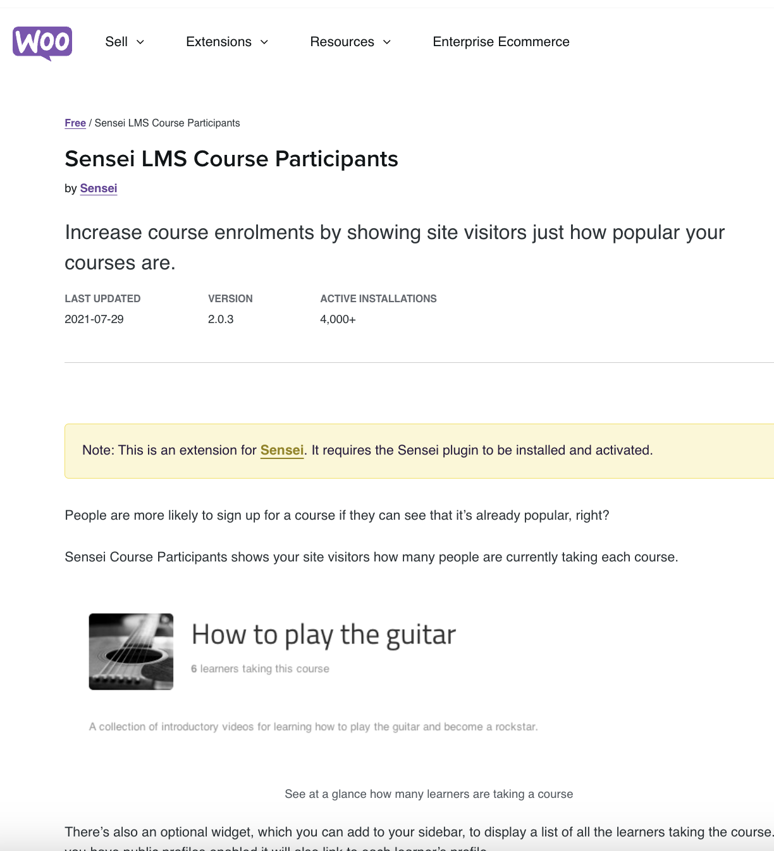Expand the Resources dropdown menu

pos(350,42)
